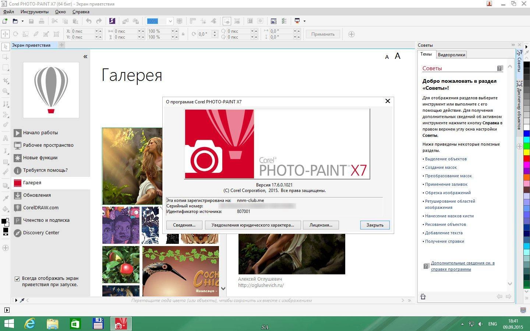Swap foreground and background colors in the toolbox
Screen dimensions: 530x331
pos(7,219)
